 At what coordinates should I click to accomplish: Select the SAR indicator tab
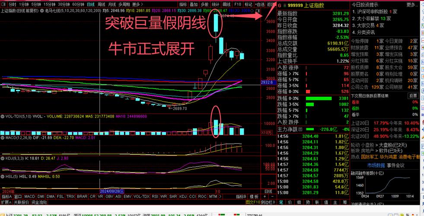[173, 197]
